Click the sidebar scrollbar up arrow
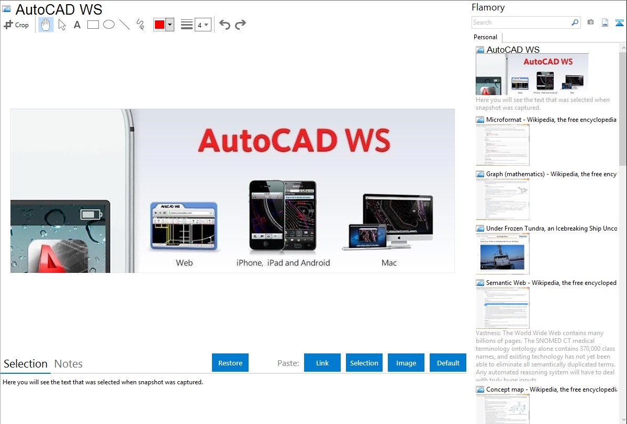The image size is (627, 424). tap(623, 48)
